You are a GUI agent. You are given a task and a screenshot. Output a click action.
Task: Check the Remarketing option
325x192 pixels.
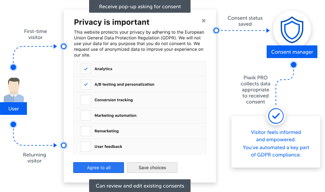pyautogui.click(x=86, y=131)
